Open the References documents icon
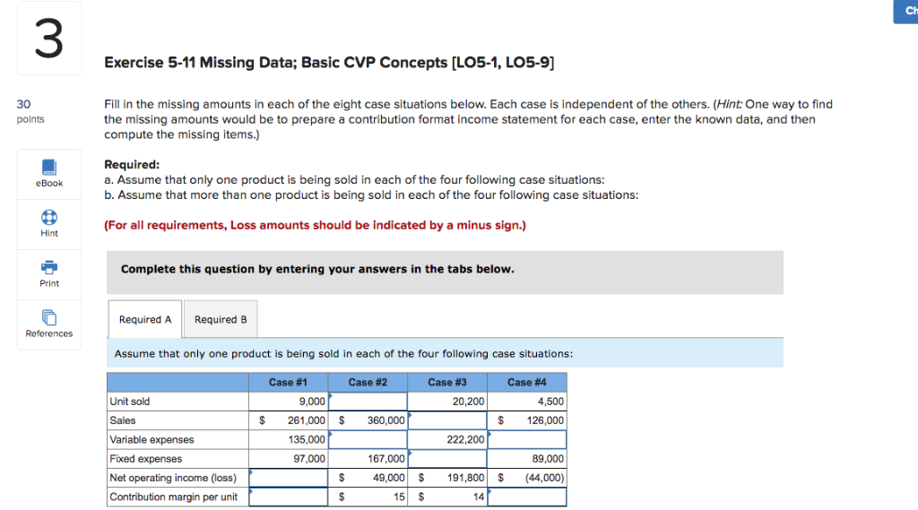Image resolution: width=918 pixels, height=510 pixels. pyautogui.click(x=49, y=317)
